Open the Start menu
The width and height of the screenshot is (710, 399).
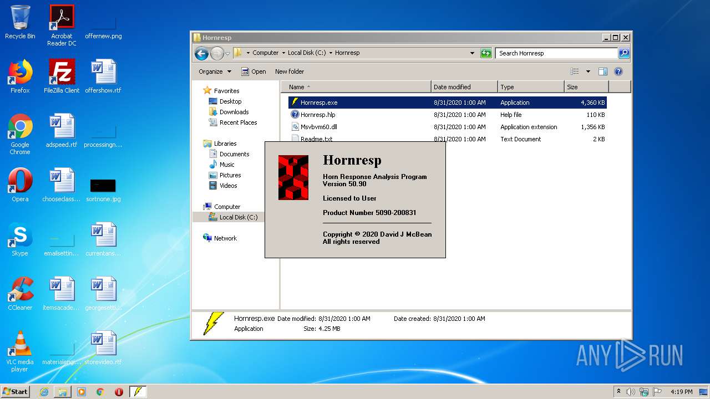(16, 392)
